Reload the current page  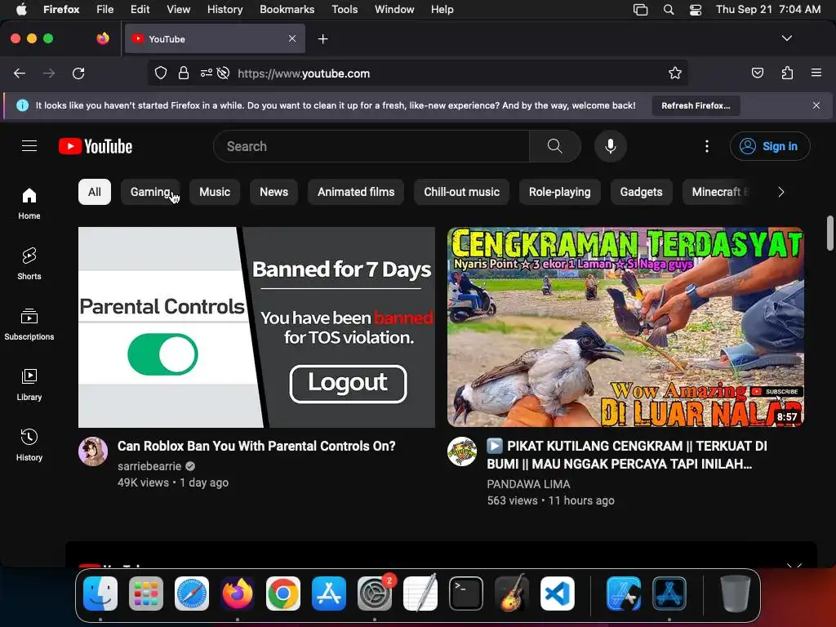pos(78,73)
